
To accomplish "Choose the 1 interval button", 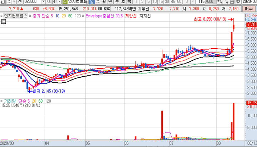I will coord(136,2).
